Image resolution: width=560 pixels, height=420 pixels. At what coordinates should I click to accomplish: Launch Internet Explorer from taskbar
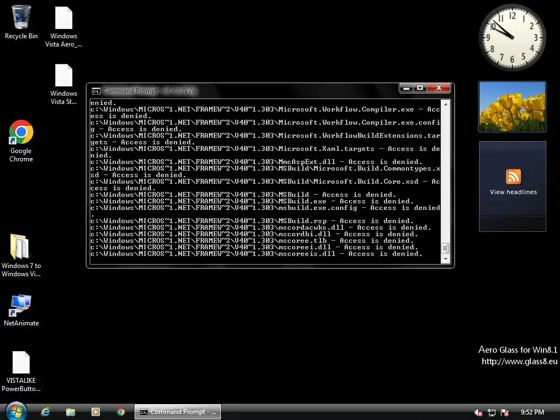click(45, 412)
